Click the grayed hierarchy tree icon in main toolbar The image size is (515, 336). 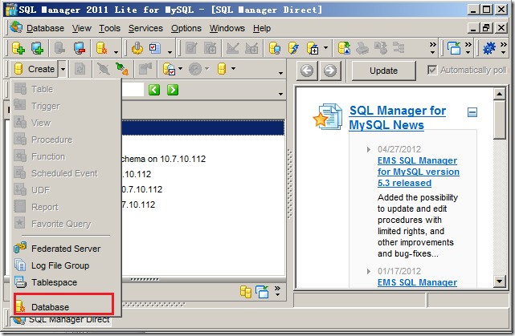pyautogui.click(x=399, y=48)
